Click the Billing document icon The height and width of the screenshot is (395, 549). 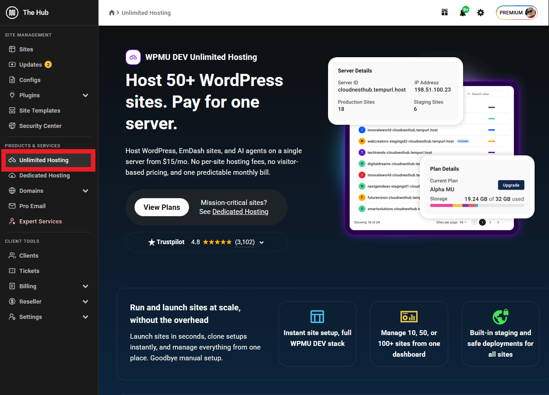pos(12,286)
